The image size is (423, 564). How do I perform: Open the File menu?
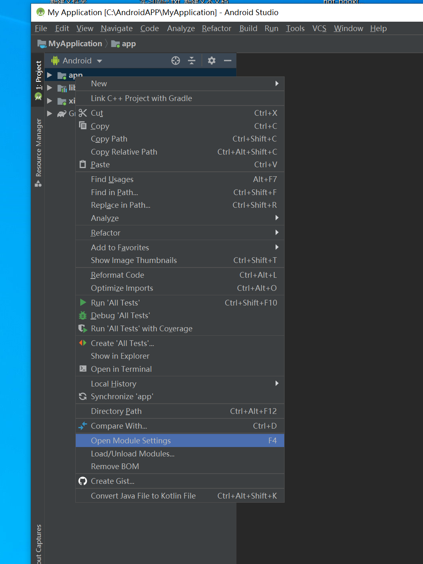click(x=41, y=28)
